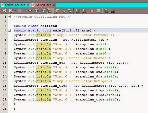Toggle Highlight Search button in toolbar
This screenshot has width=148, height=113.
coord(49,11)
